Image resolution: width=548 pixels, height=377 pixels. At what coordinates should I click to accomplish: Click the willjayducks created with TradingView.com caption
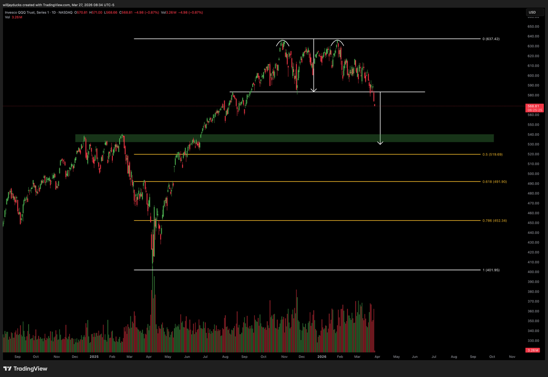click(58, 5)
